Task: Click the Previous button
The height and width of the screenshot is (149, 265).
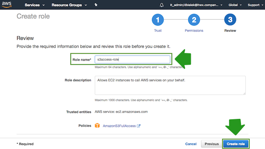Action: point(212,144)
